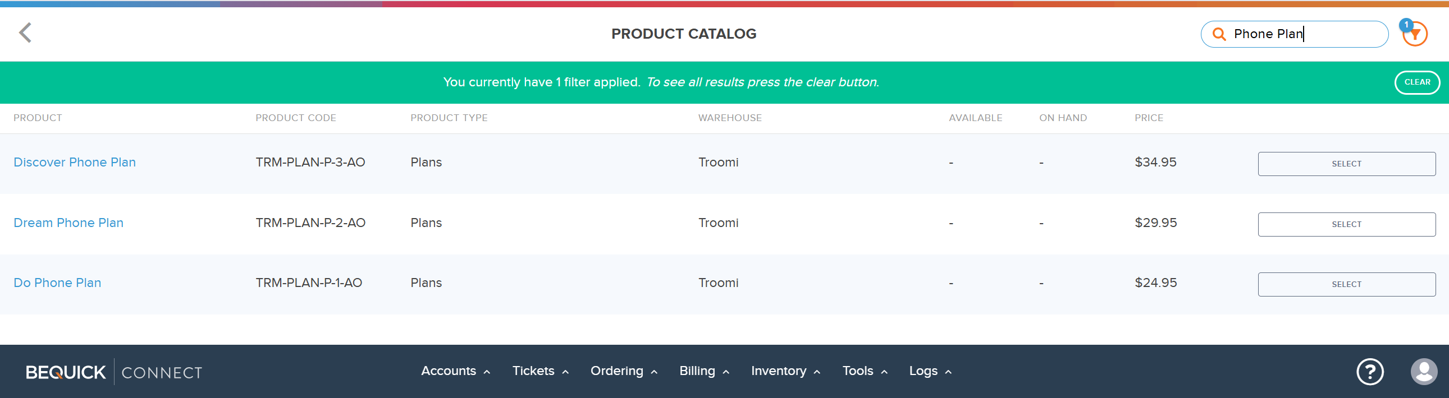1449x398 pixels.
Task: Expand the Tickets menu
Action: pyautogui.click(x=540, y=371)
